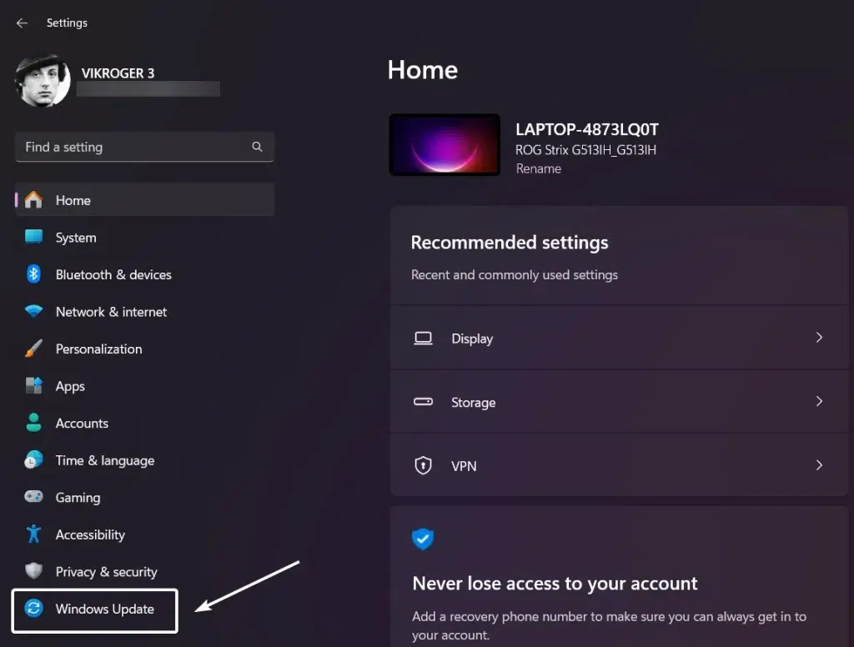Viewport: 854px width, 647px height.
Task: Click the Windows Update sync icon
Action: (x=33, y=609)
